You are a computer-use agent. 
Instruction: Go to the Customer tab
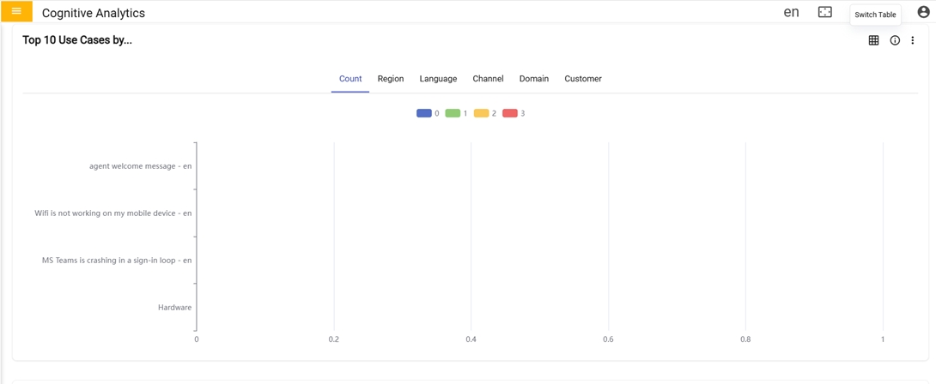click(583, 79)
